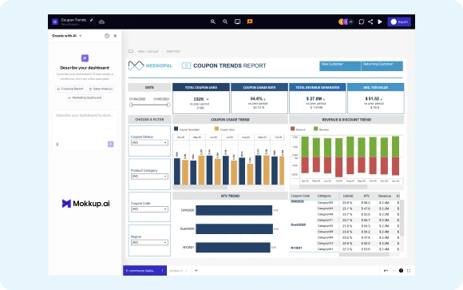Open the comments chat bubble icon

click(361, 22)
